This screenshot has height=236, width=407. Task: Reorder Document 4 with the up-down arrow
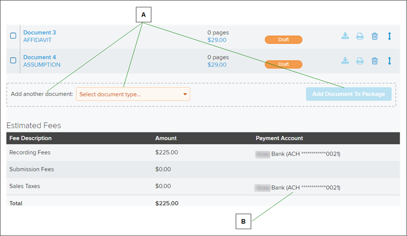coord(389,61)
